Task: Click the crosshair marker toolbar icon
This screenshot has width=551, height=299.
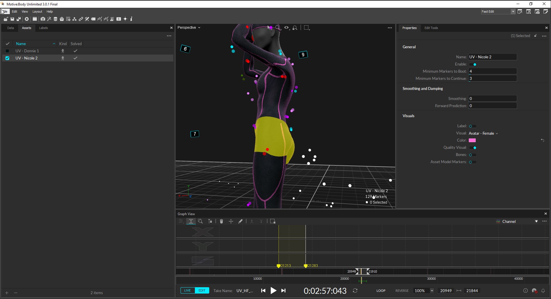Action: point(125,19)
